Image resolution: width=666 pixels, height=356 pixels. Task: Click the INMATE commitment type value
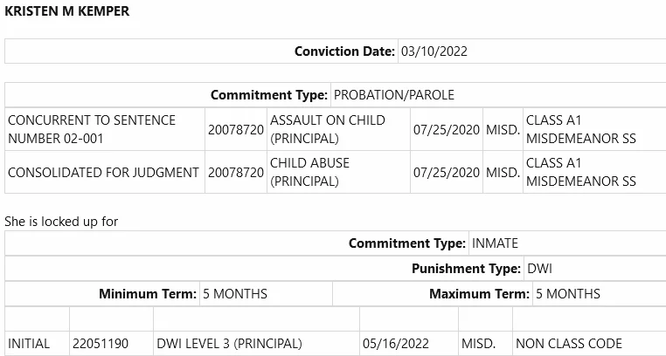(495, 243)
